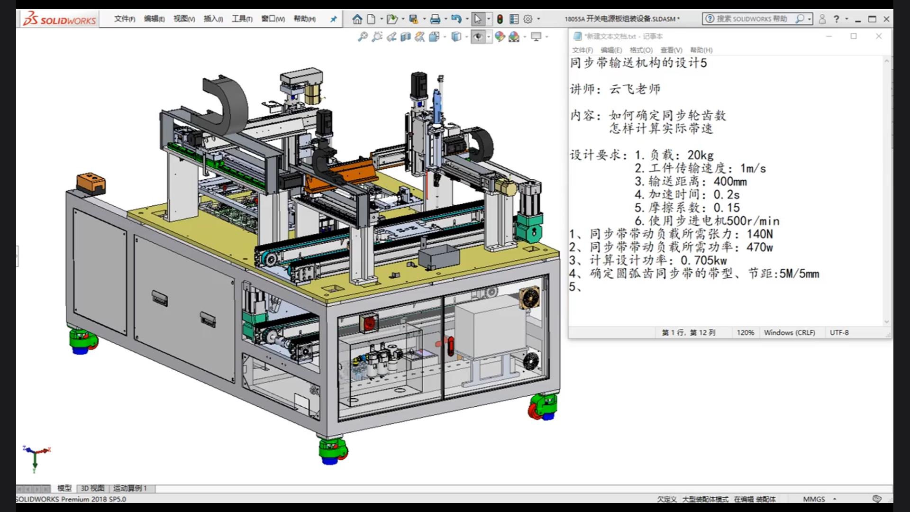910x512 pixels.
Task: Click the status bar tag icon at right
Action: click(x=877, y=499)
